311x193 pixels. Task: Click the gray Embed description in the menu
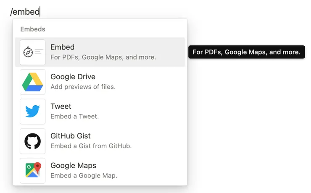(103, 57)
